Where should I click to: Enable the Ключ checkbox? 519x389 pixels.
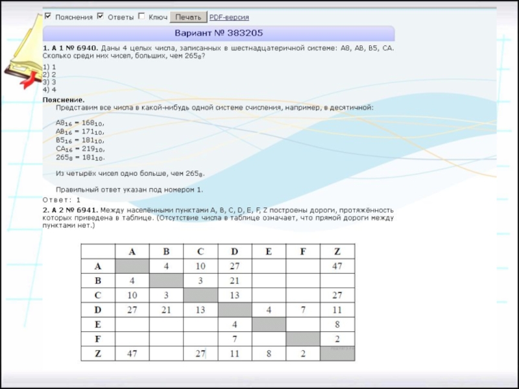141,16
